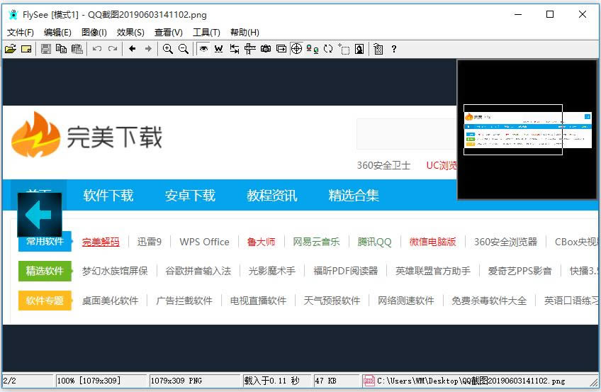Click the 载入于0.11 秒 load time status
601x392 pixels.
click(x=276, y=381)
